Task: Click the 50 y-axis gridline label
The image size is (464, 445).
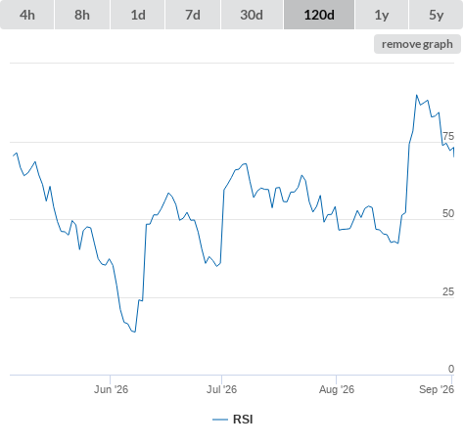Action: pyautogui.click(x=448, y=213)
